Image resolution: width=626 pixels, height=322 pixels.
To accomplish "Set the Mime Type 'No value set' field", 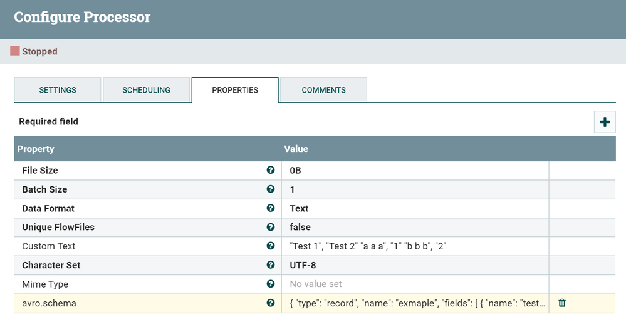I will [415, 284].
